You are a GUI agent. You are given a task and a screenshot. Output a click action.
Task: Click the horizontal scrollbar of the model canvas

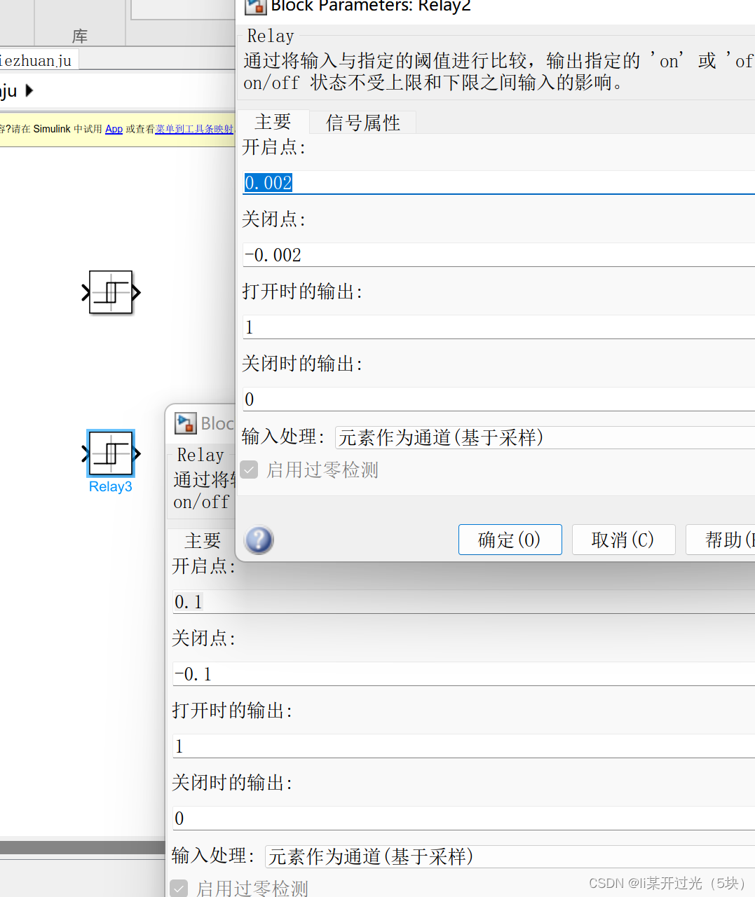click(82, 847)
